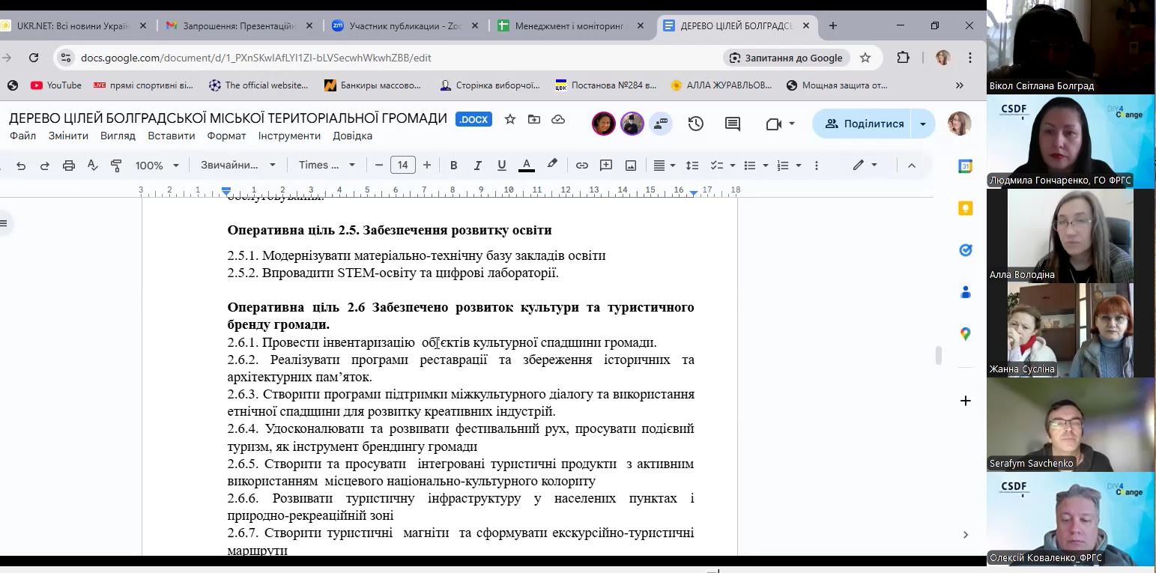Viewport: 1156px width, 573px height.
Task: Select the paint format roller tool
Action: point(116,166)
